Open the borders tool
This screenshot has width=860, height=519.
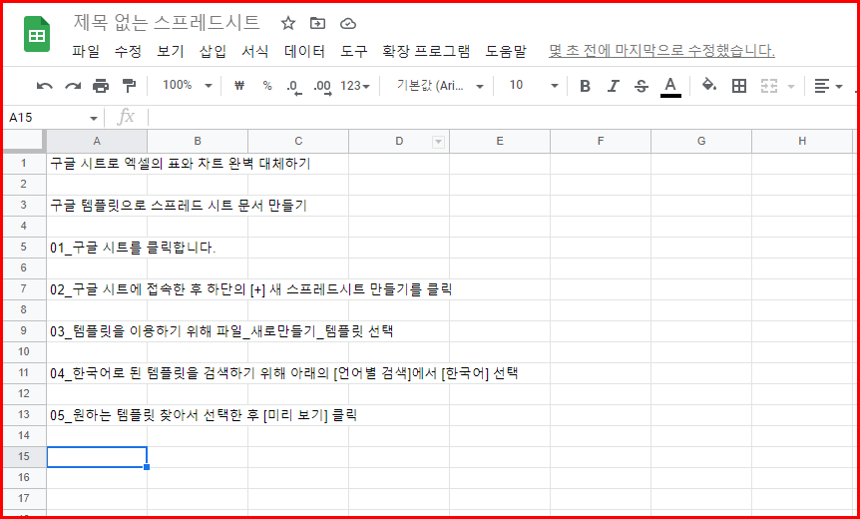[739, 86]
